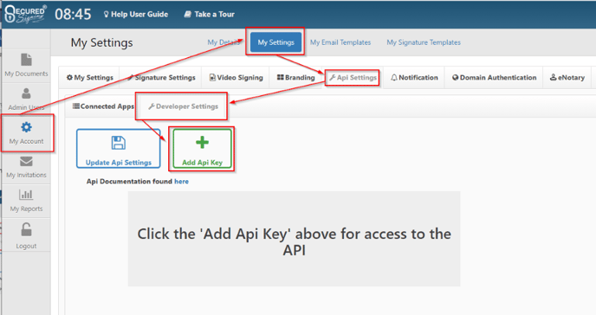Click the 08:45 clock display

(73, 15)
